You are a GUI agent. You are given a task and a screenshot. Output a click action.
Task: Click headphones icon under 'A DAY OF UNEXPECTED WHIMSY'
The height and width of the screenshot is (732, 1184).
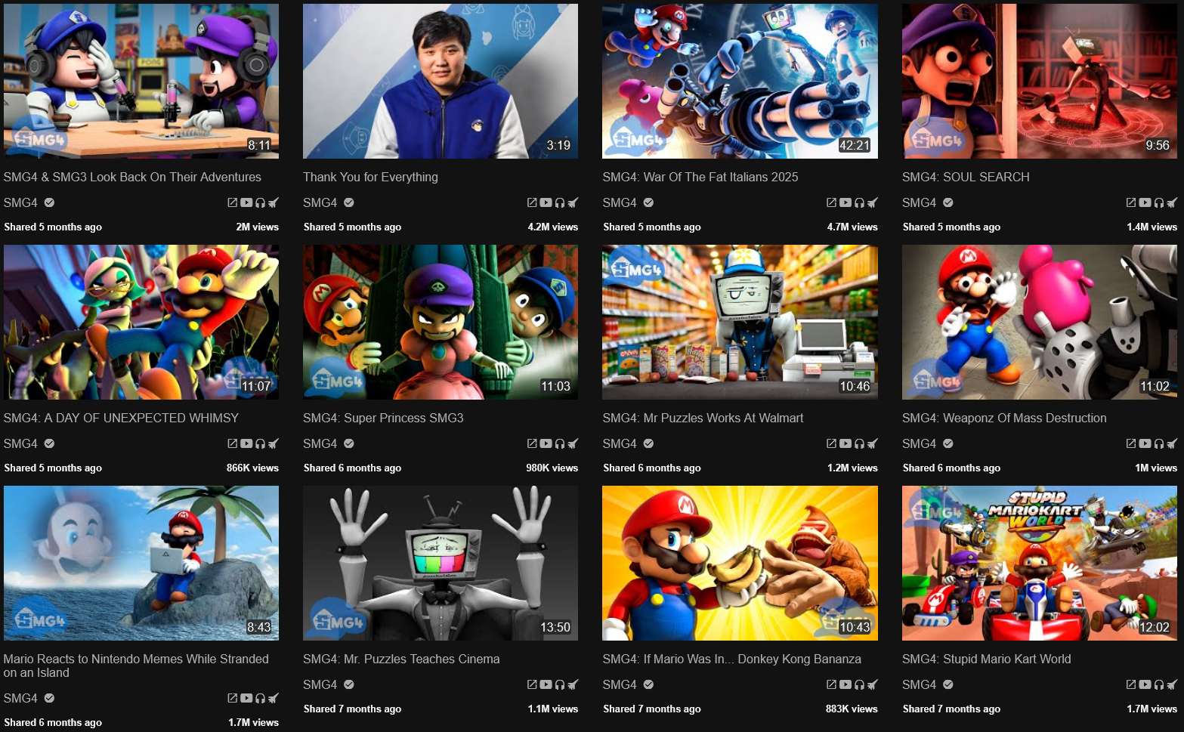point(261,443)
